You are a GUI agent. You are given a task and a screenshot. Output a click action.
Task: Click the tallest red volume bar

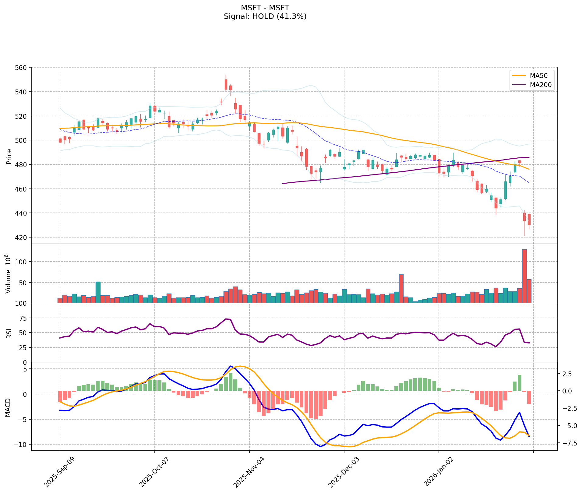524,276
